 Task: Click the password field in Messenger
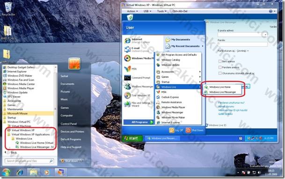click(x=242, y=44)
